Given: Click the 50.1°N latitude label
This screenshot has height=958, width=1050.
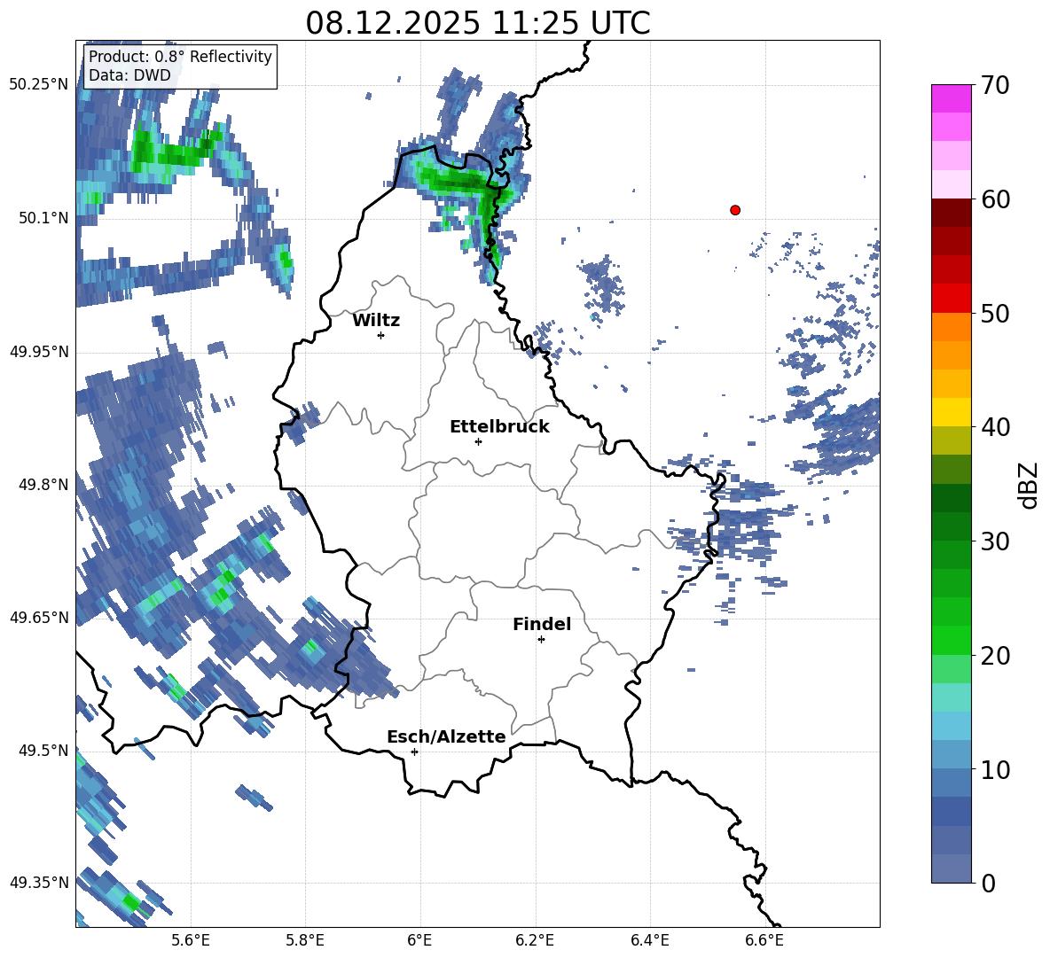Looking at the screenshot, I should pos(43,218).
